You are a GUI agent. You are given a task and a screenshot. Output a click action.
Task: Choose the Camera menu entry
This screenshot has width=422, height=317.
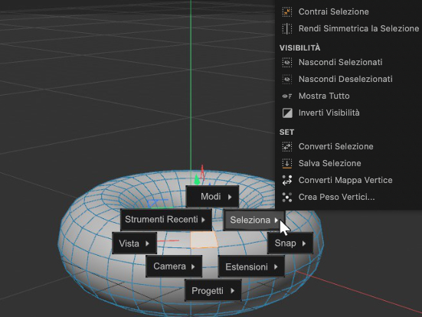(174, 266)
